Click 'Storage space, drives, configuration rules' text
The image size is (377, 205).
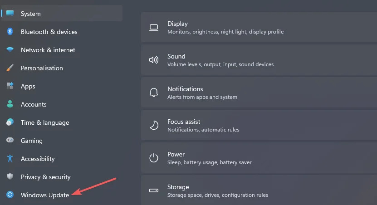pos(218,195)
